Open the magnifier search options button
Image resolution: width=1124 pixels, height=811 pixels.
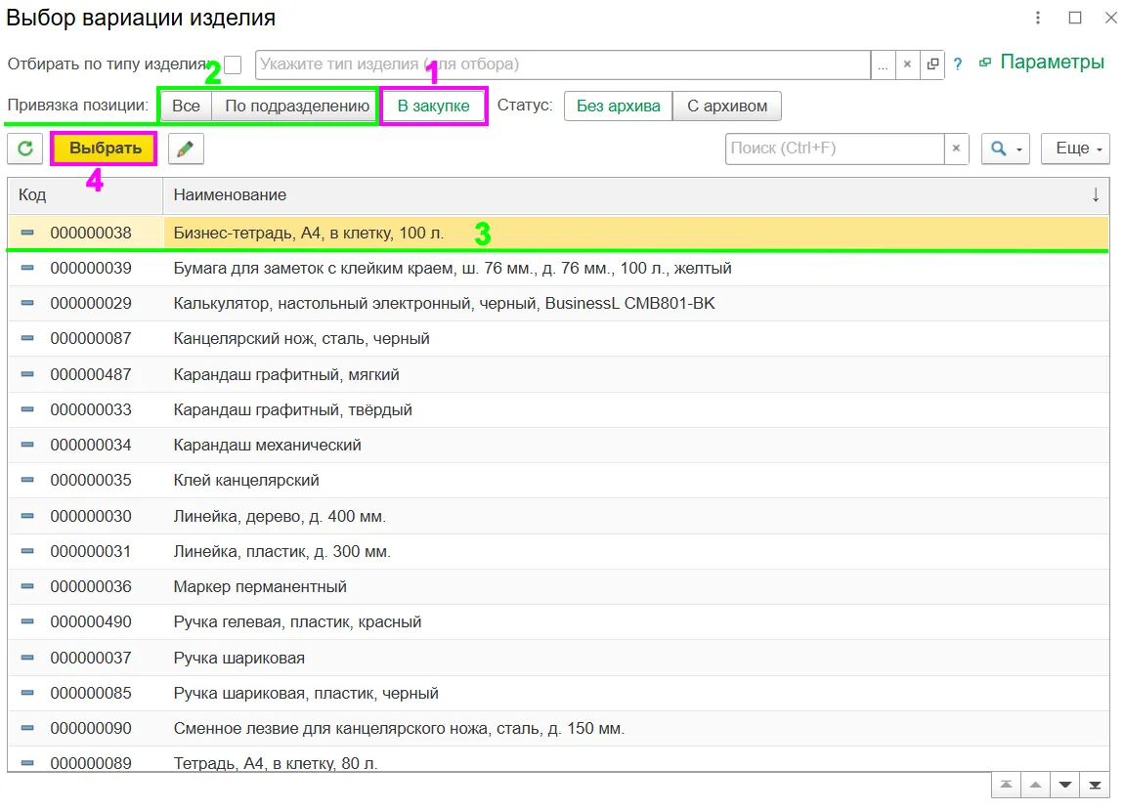1005,149
